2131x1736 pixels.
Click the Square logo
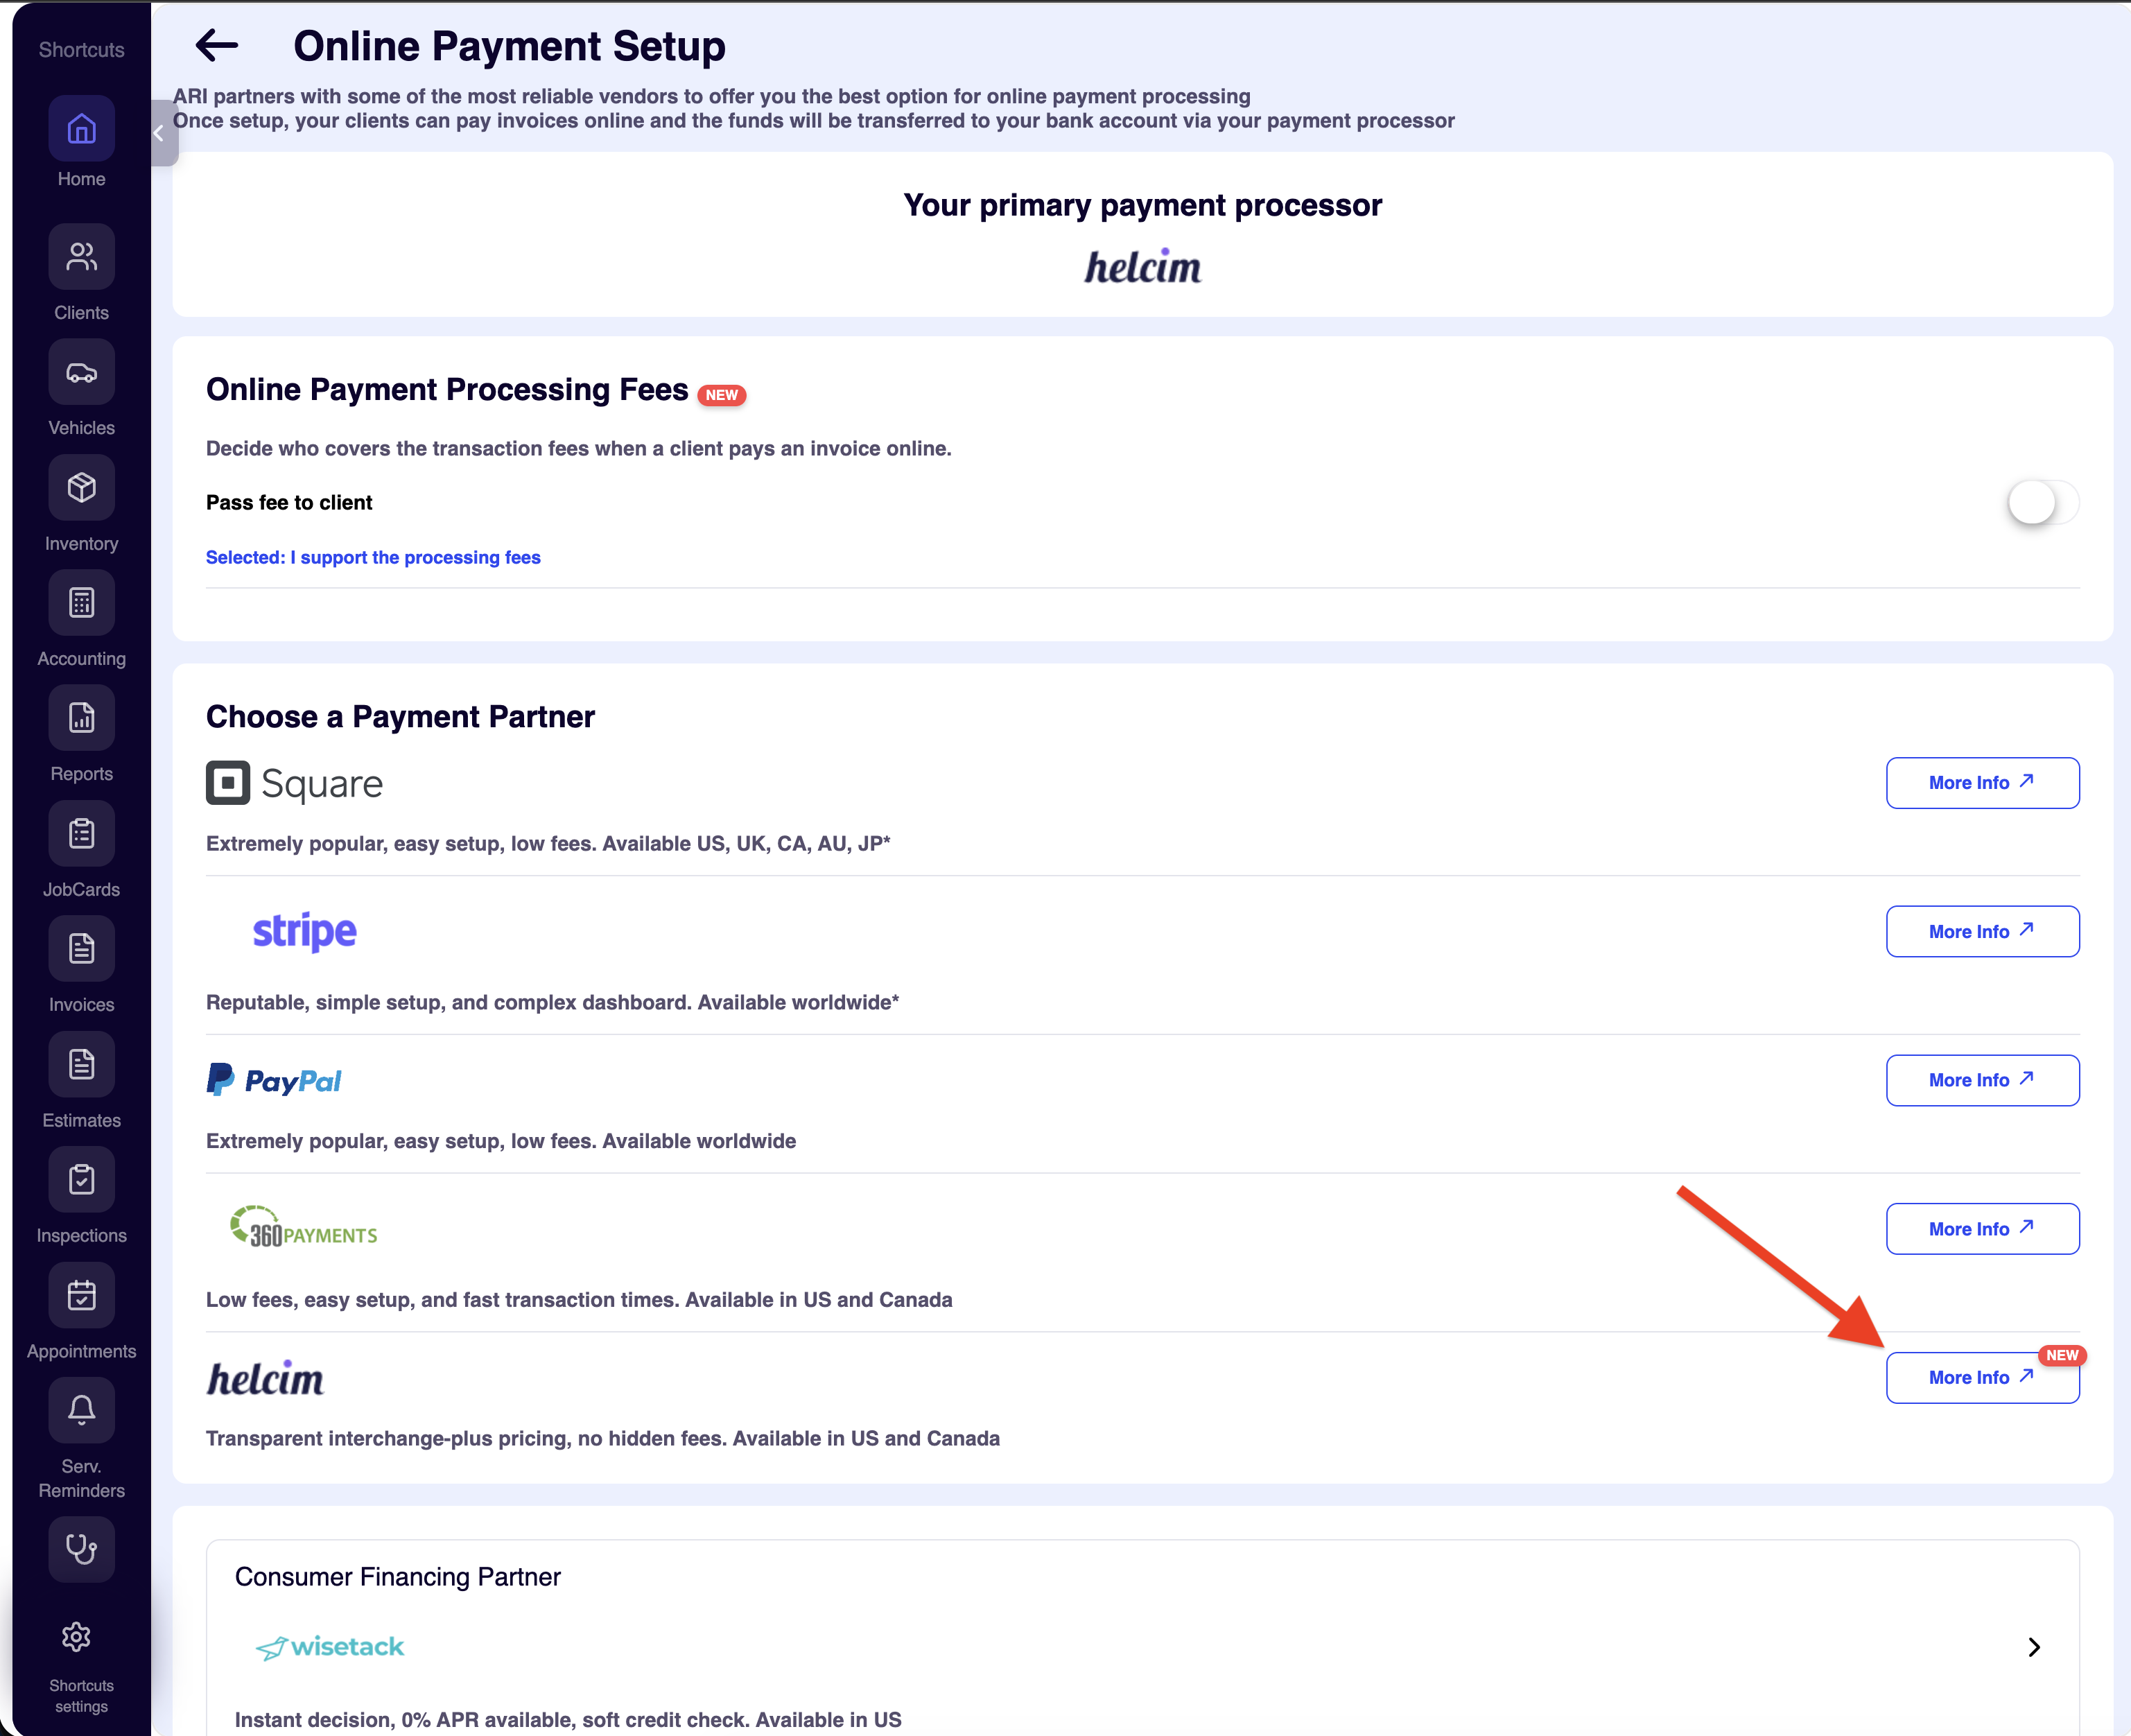point(295,783)
